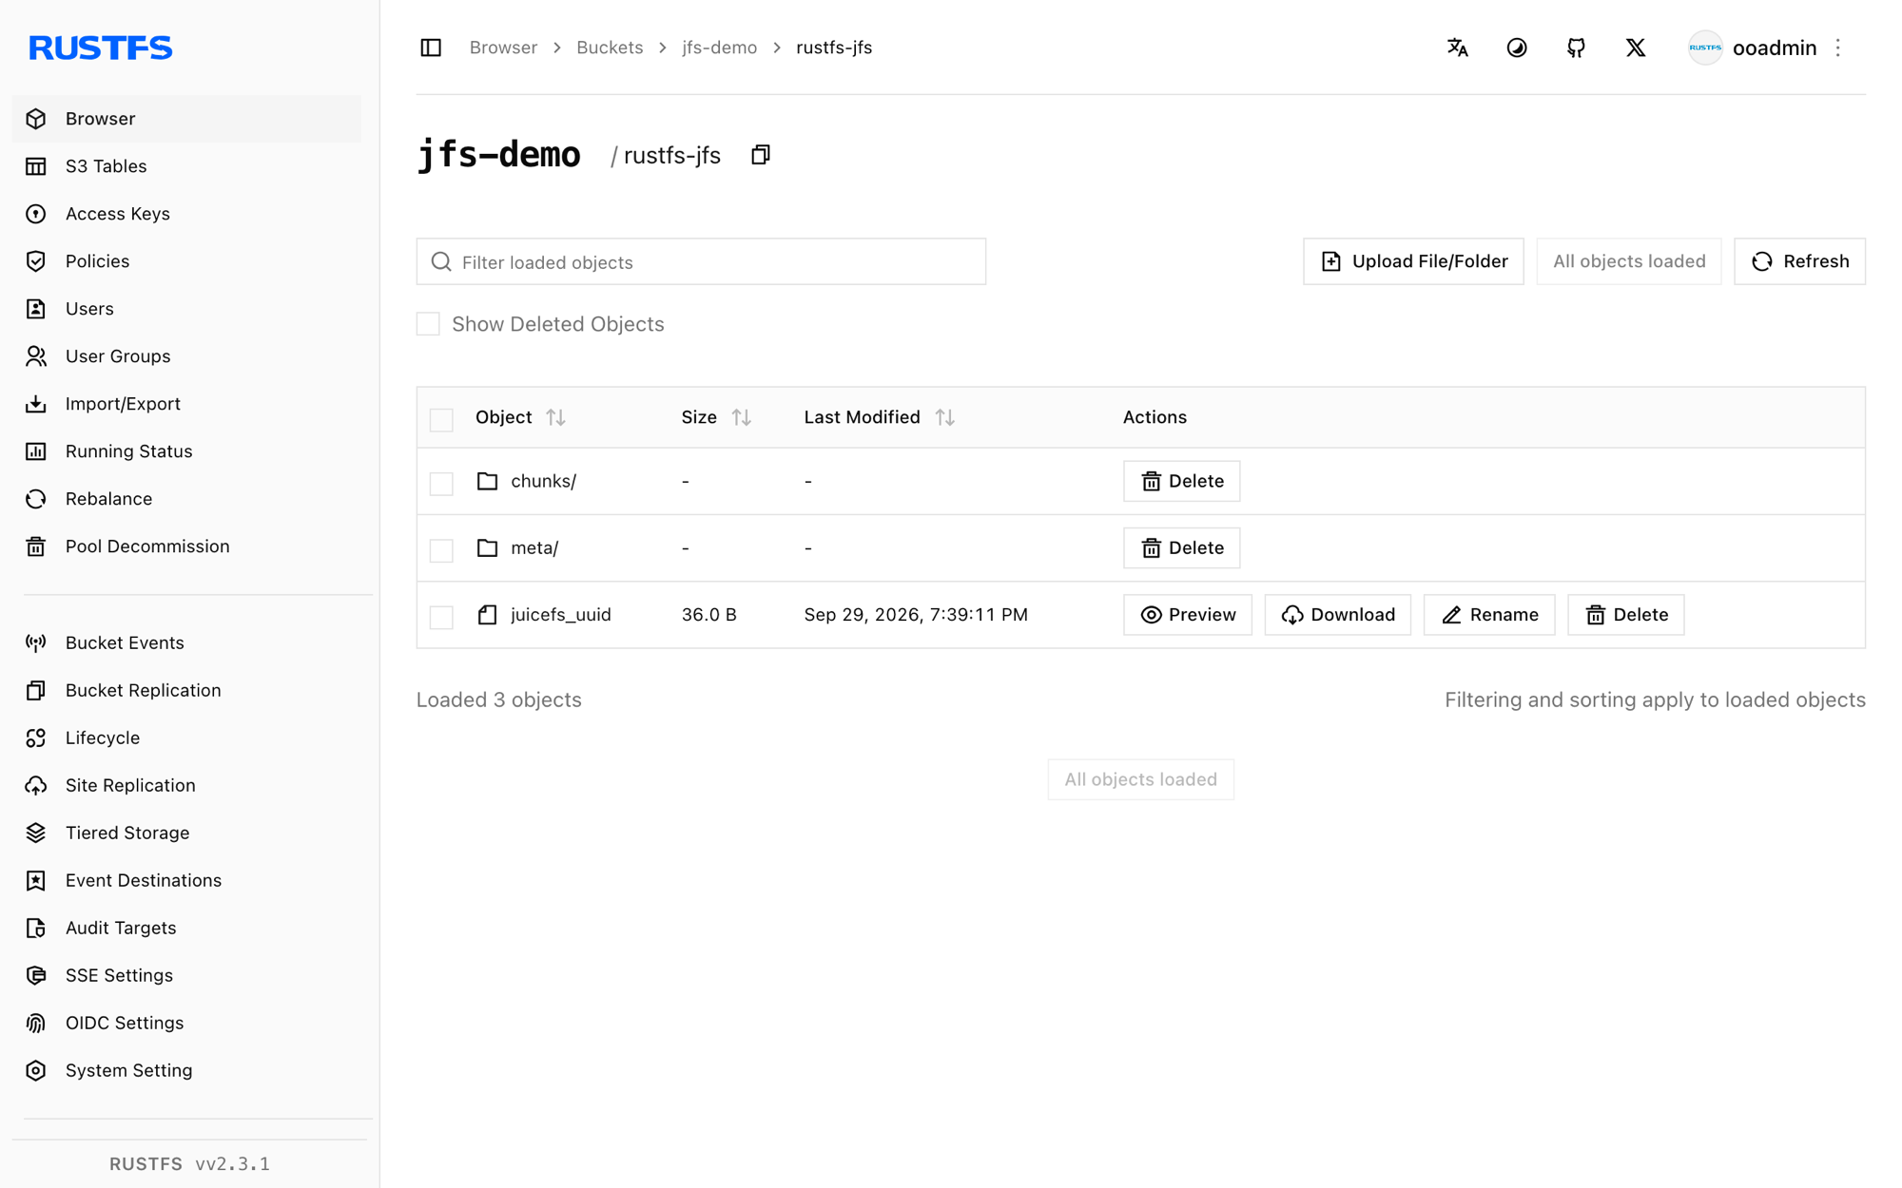Screen dimensions: 1902x1188
Task: Click the Import/Export download icon
Action: click(x=36, y=404)
